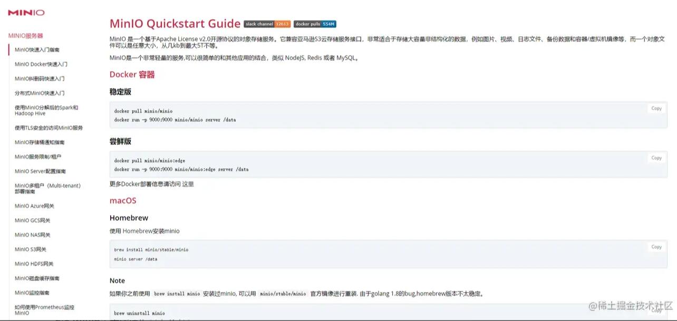
Task: Open MinIO Server配置指南 page
Action: point(41,171)
